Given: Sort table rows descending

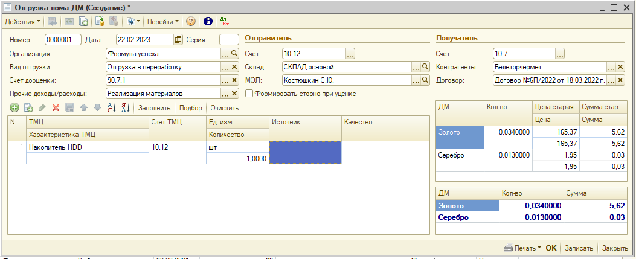Looking at the screenshot, I should pyautogui.click(x=125, y=108).
